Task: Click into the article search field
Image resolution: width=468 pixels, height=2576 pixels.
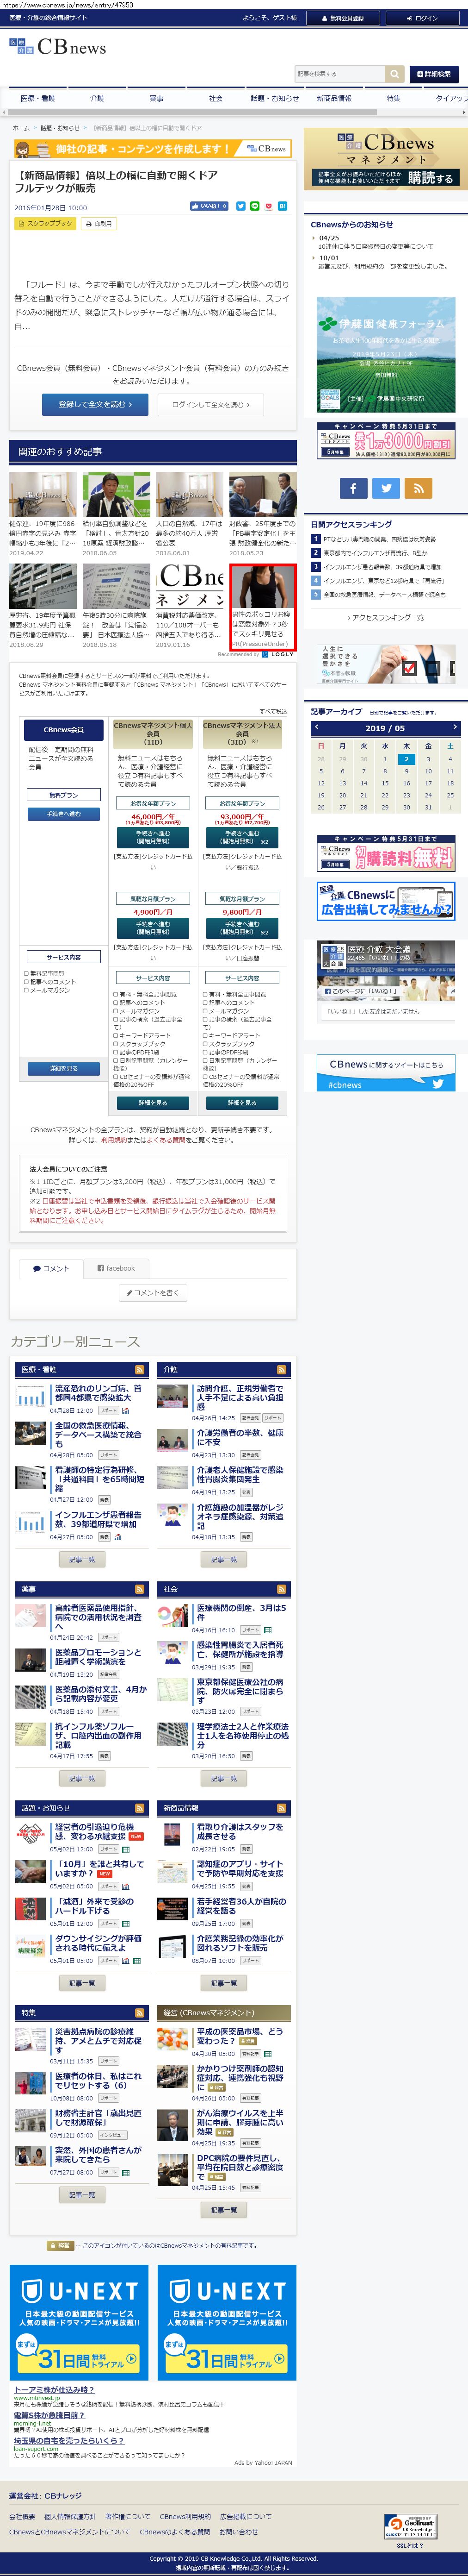Action: pos(339,74)
